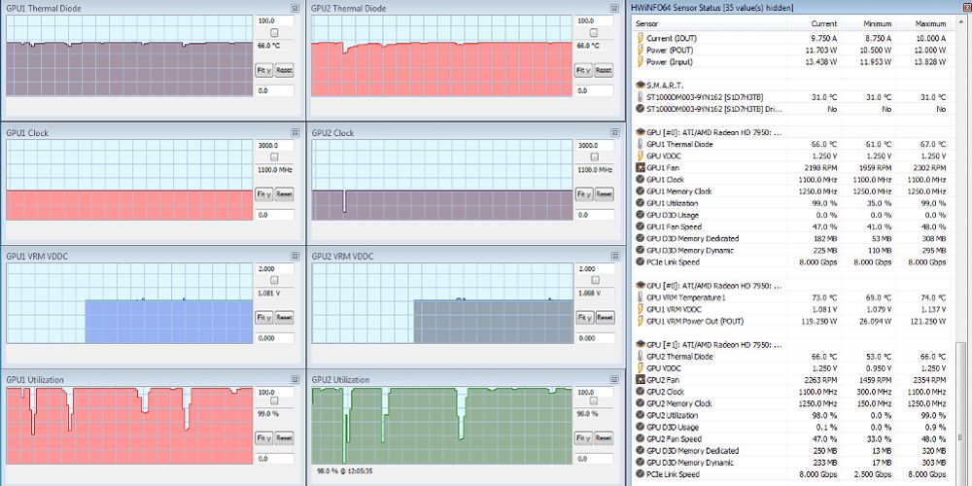Click the thermometer icon beside GPU2 Thermal Diode row

point(641,357)
